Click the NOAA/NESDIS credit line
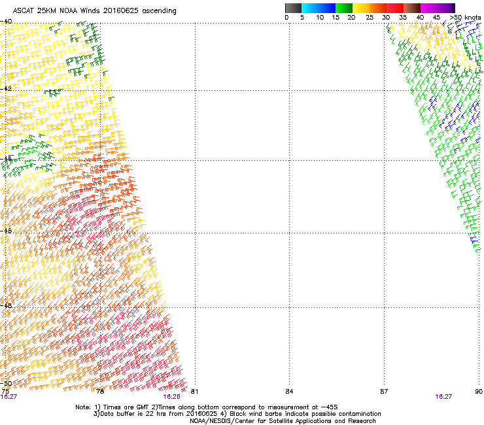This screenshot has height=425, width=484. tap(283, 421)
